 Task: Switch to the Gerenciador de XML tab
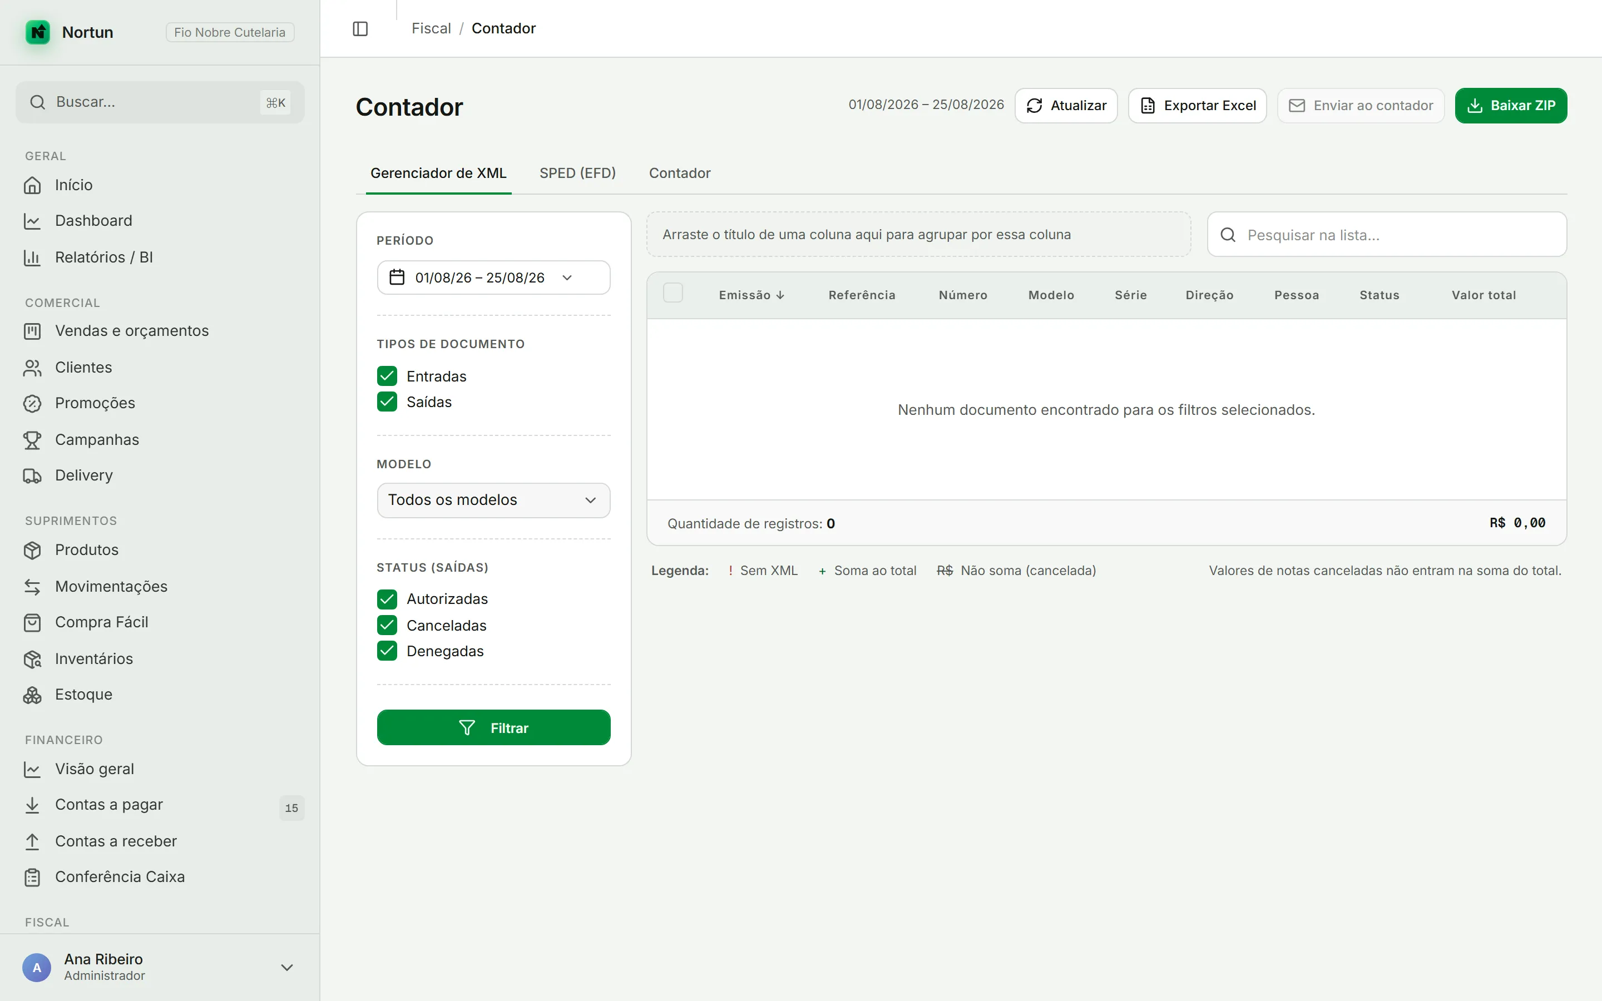(438, 174)
